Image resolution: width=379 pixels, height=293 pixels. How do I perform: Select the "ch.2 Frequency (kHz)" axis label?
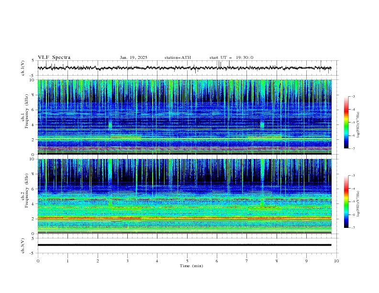click(25, 191)
